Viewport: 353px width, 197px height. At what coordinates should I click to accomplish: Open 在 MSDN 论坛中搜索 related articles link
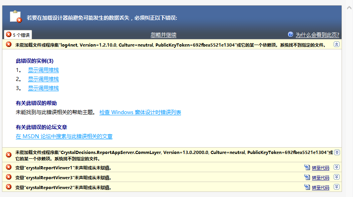click(64, 136)
